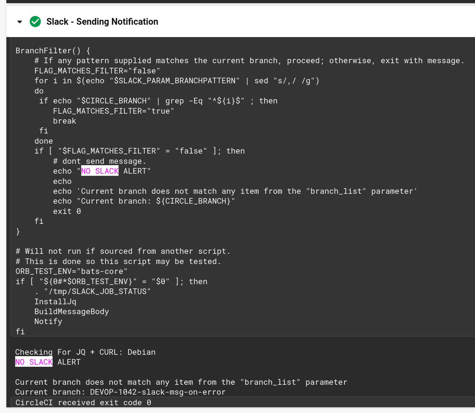The height and width of the screenshot is (413, 475).
Task: Click the vertical scrollbar on the right edge
Action: pos(473,206)
